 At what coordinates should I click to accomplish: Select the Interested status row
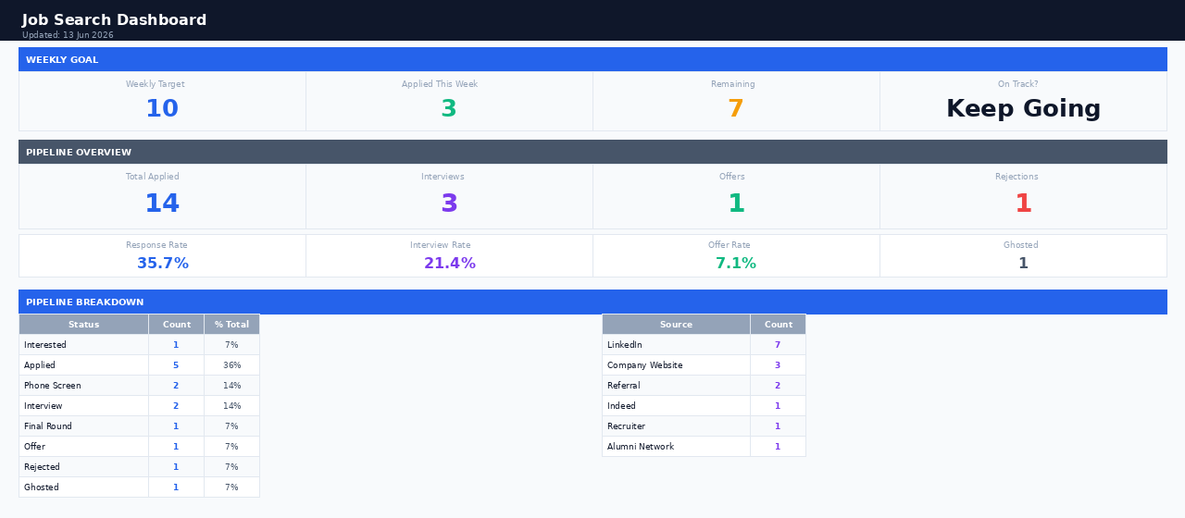pyautogui.click(x=139, y=344)
